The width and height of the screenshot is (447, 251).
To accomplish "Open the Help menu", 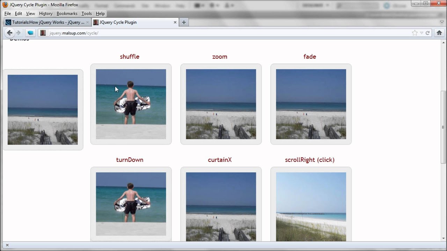I will coord(100,14).
